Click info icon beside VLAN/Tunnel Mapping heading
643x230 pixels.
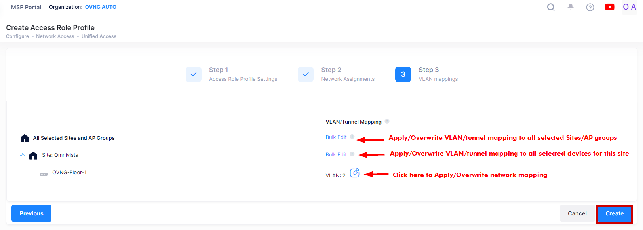pos(387,121)
